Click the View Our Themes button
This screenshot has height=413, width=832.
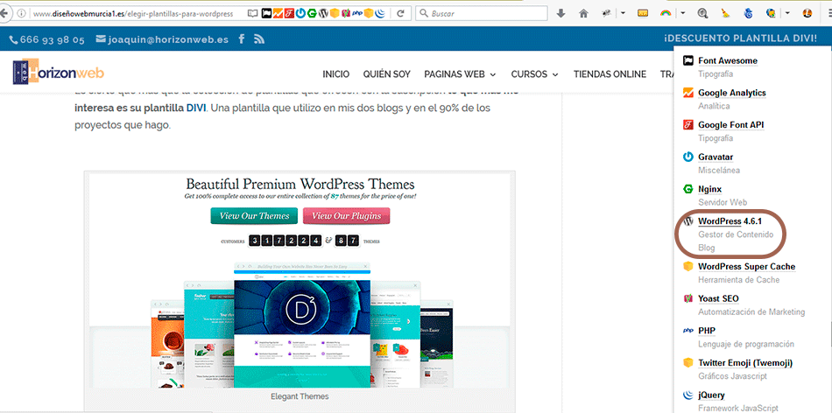tap(254, 216)
